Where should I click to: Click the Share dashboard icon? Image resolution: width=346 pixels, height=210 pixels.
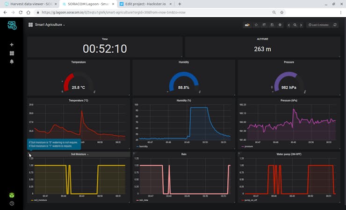(x=264, y=25)
